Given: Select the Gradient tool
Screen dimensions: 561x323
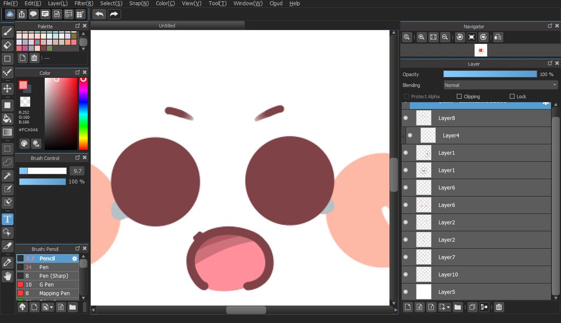Looking at the screenshot, I should click(x=8, y=132).
